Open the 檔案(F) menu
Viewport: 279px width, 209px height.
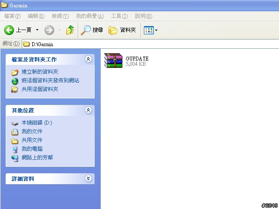tap(12, 16)
